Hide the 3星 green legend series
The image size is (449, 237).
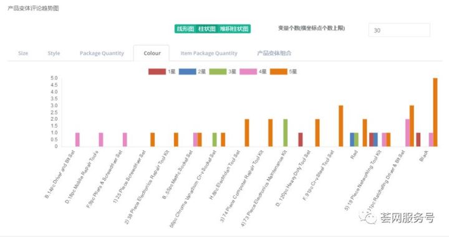(218, 72)
